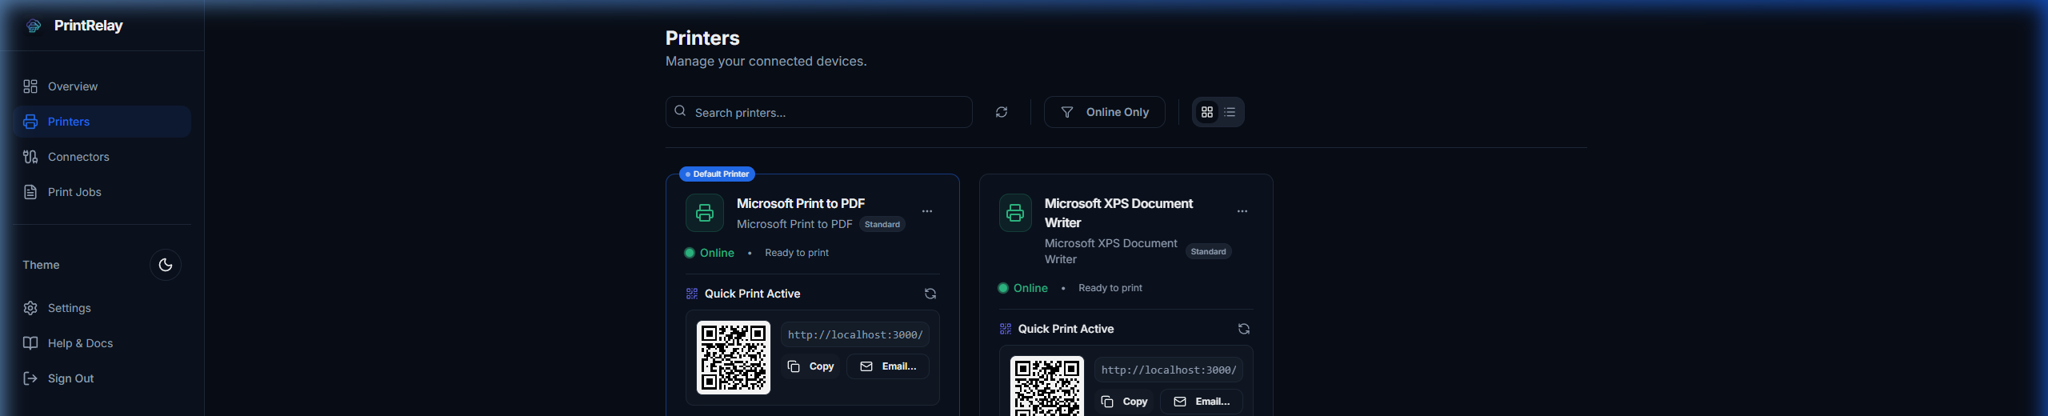Viewport: 2048px width, 416px height.
Task: Toggle the Online Only filter
Action: [x=1104, y=112]
